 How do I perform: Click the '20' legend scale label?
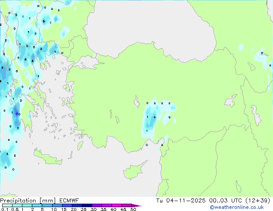click(74, 209)
